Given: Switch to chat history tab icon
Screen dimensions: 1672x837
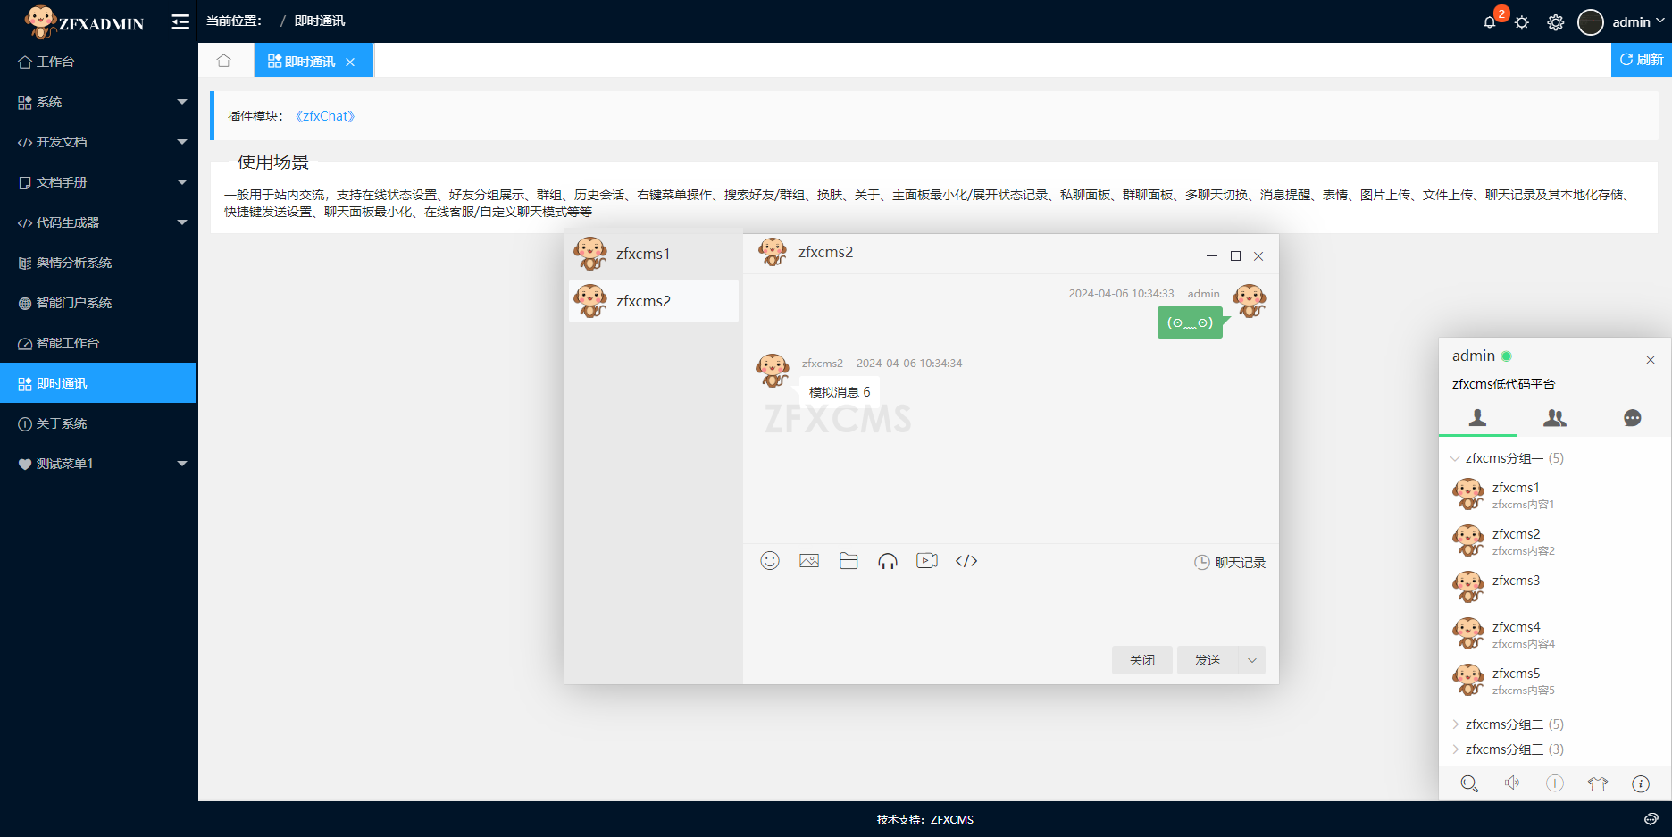Looking at the screenshot, I should coord(1633,418).
